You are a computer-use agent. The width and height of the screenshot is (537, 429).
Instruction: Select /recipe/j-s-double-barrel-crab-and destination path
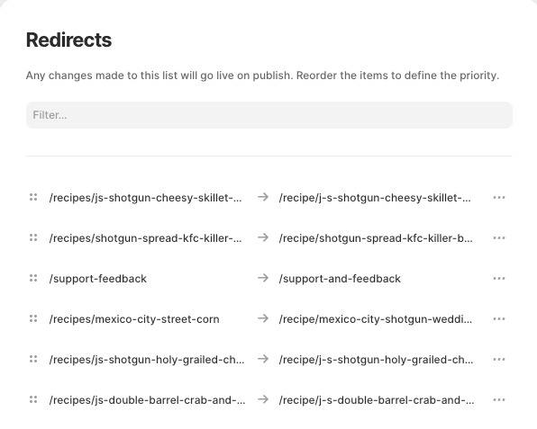377,400
